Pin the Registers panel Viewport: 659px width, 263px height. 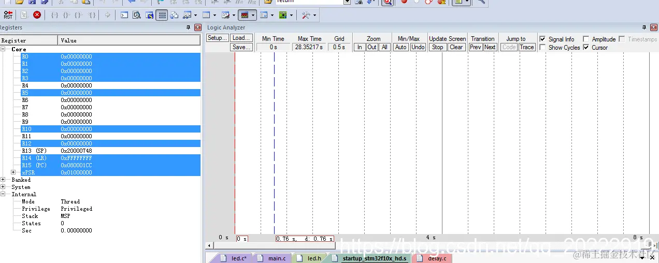coord(189,27)
